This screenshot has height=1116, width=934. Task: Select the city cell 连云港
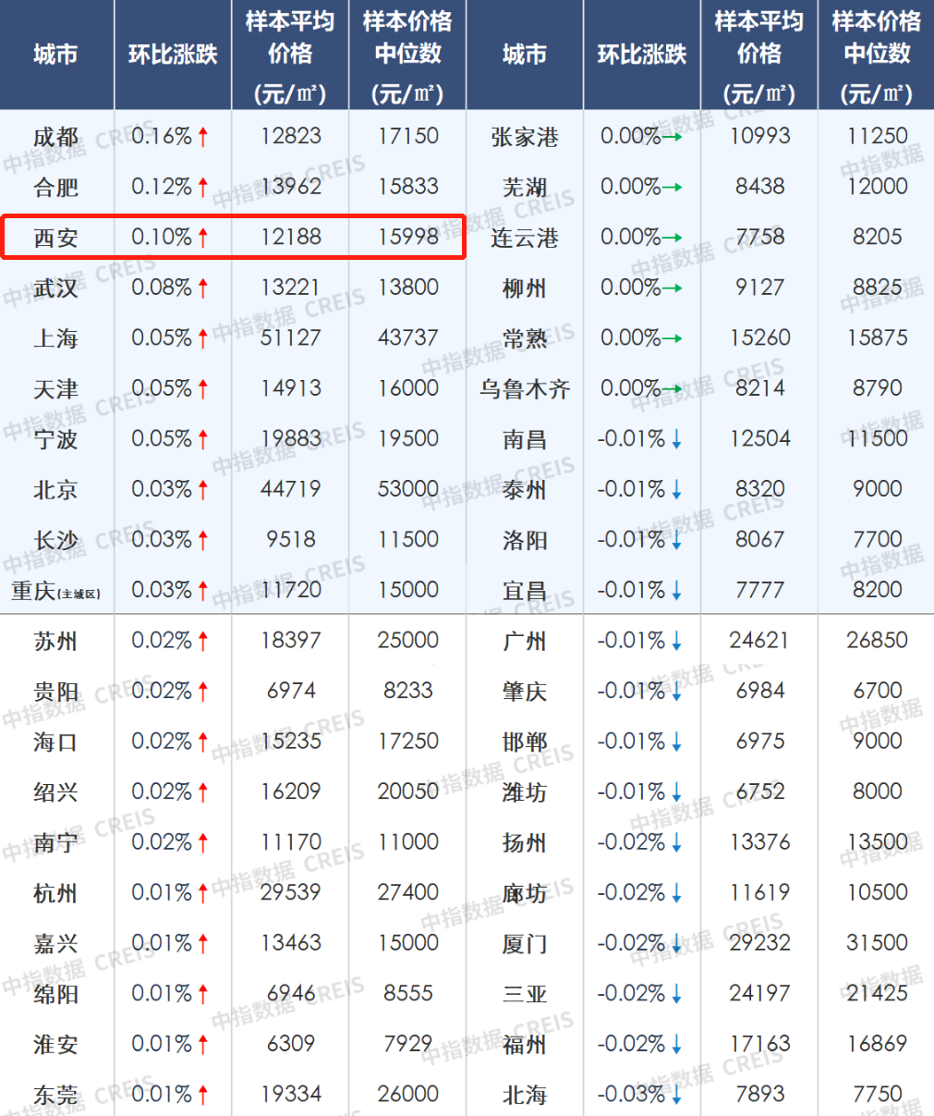pyautogui.click(x=525, y=238)
